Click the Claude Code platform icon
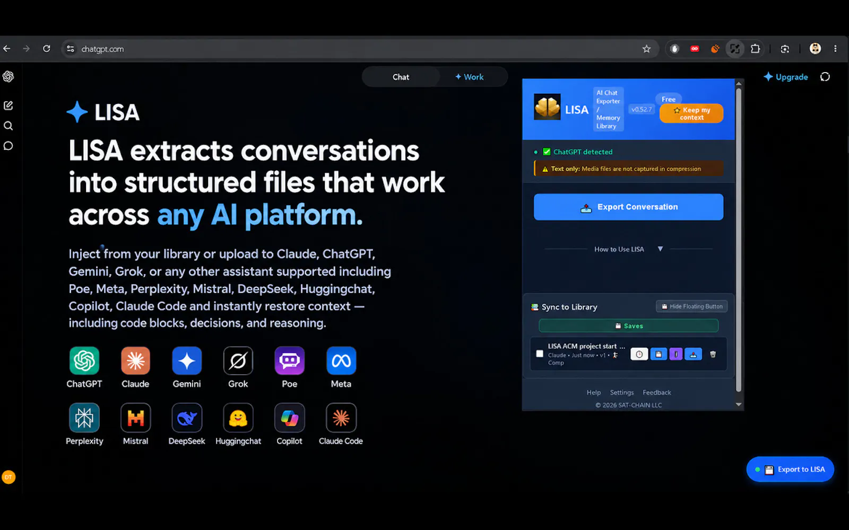 pyautogui.click(x=341, y=418)
